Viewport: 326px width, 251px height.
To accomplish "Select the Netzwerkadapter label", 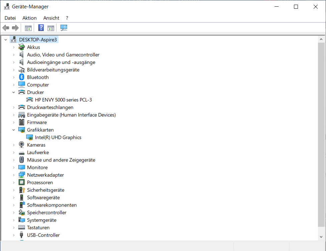I will click(x=45, y=175).
